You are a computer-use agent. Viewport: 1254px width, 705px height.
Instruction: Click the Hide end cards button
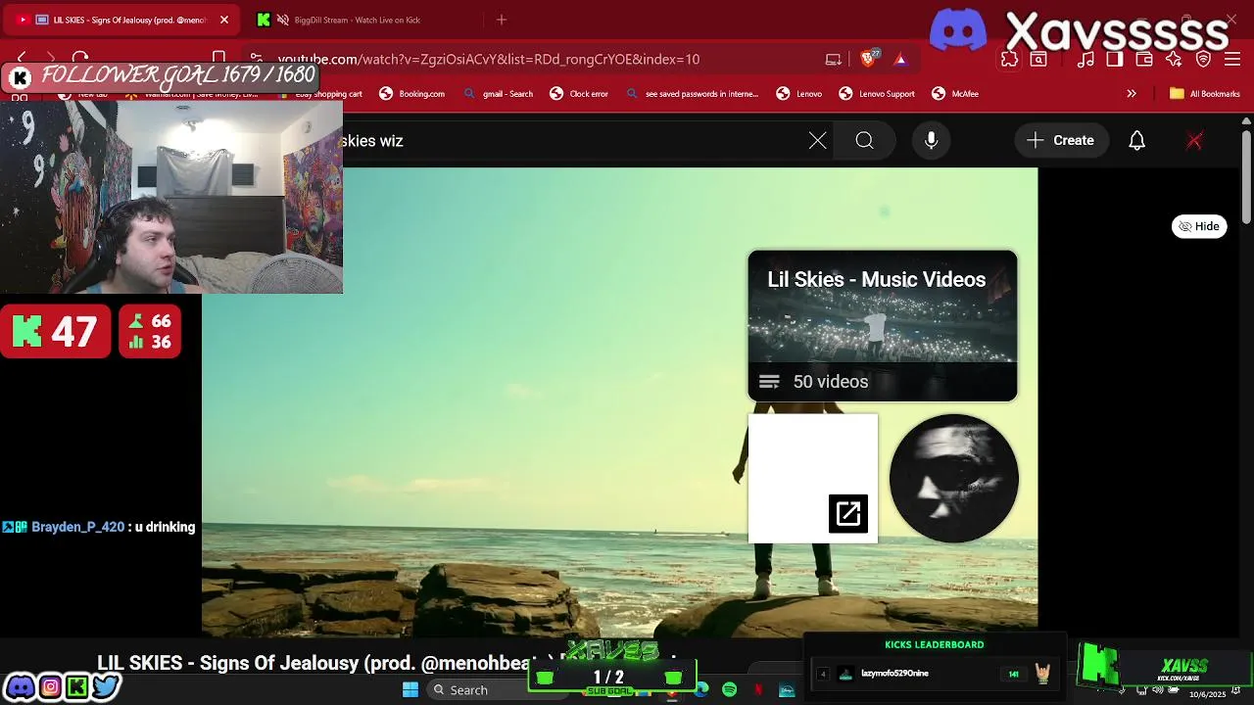pos(1199,226)
